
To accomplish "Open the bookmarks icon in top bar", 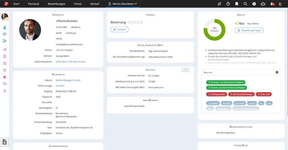I will pos(237,4).
